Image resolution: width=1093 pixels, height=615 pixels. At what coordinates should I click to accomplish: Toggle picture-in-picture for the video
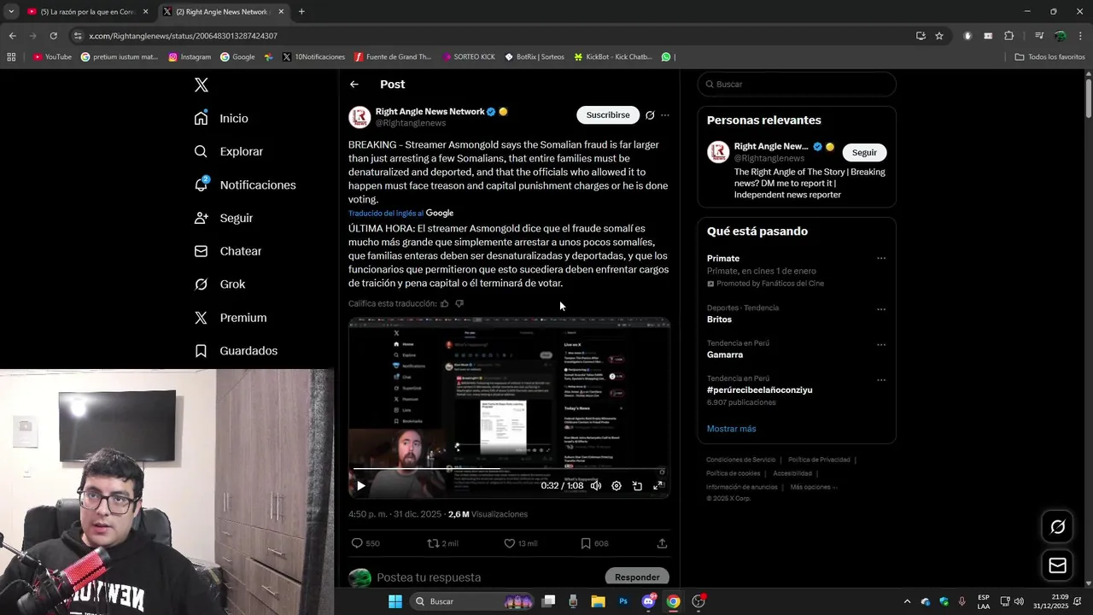point(637,485)
